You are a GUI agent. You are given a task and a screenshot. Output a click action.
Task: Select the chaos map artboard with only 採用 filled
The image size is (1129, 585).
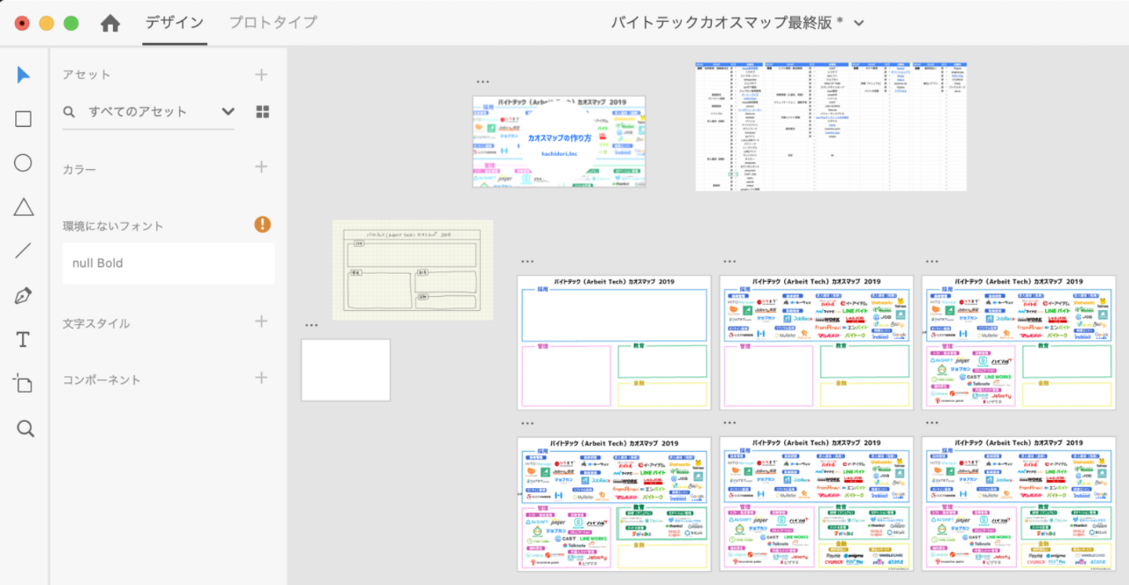(816, 342)
